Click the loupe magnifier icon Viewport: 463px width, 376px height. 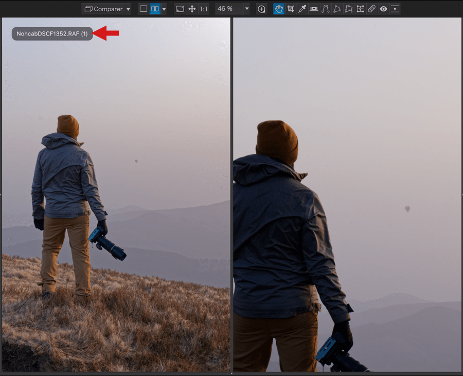point(261,9)
